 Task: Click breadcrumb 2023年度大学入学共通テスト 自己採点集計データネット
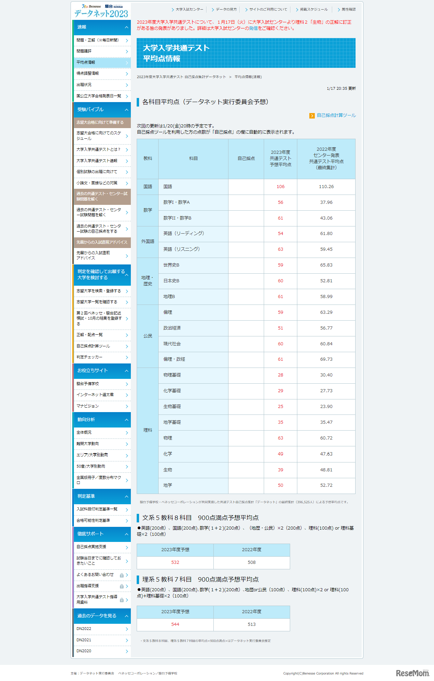pyautogui.click(x=181, y=77)
